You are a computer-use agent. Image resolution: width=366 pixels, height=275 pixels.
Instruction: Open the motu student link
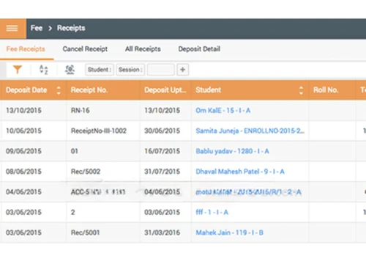pyautogui.click(x=248, y=192)
